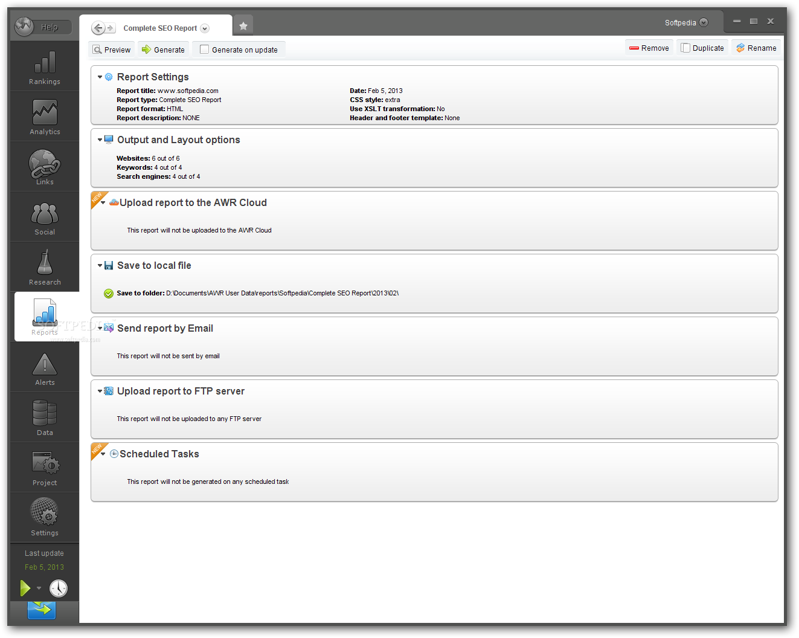Remove the current report
The image size is (799, 638).
649,48
